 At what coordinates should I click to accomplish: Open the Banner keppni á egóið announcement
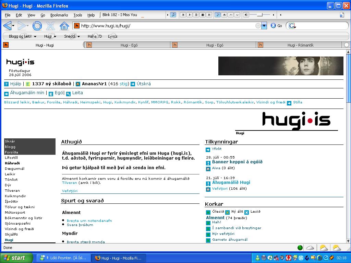coord(237,162)
